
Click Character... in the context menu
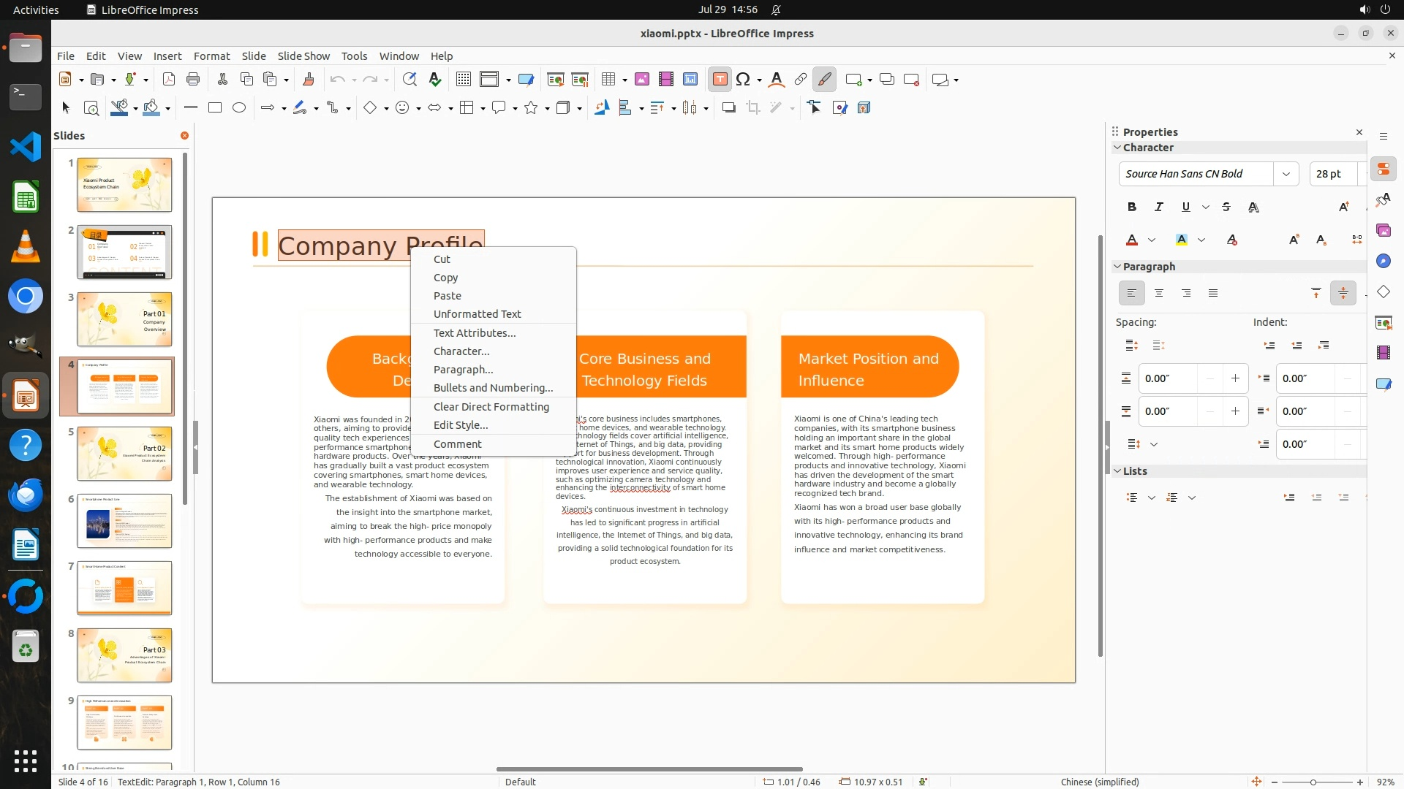[x=461, y=351]
